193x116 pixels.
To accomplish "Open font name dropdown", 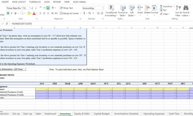I will (22, 8).
